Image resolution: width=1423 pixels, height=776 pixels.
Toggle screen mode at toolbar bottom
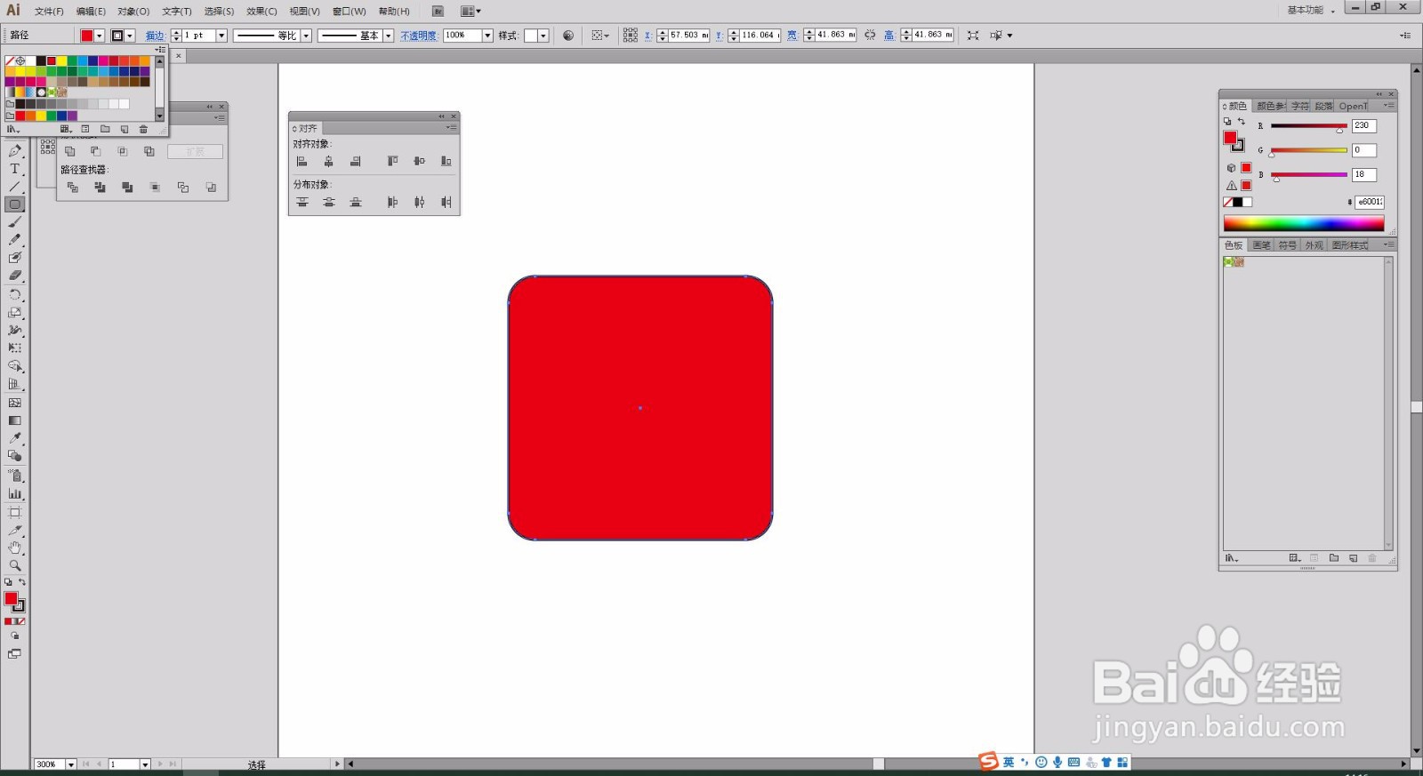point(15,654)
